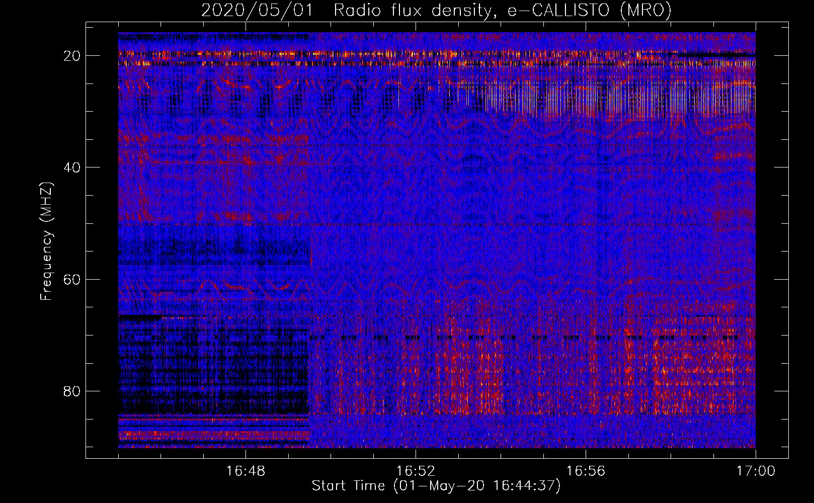The image size is (814, 503).
Task: Click the 'Start Time (01-May-20 16:44:37)' label
Action: 436,486
